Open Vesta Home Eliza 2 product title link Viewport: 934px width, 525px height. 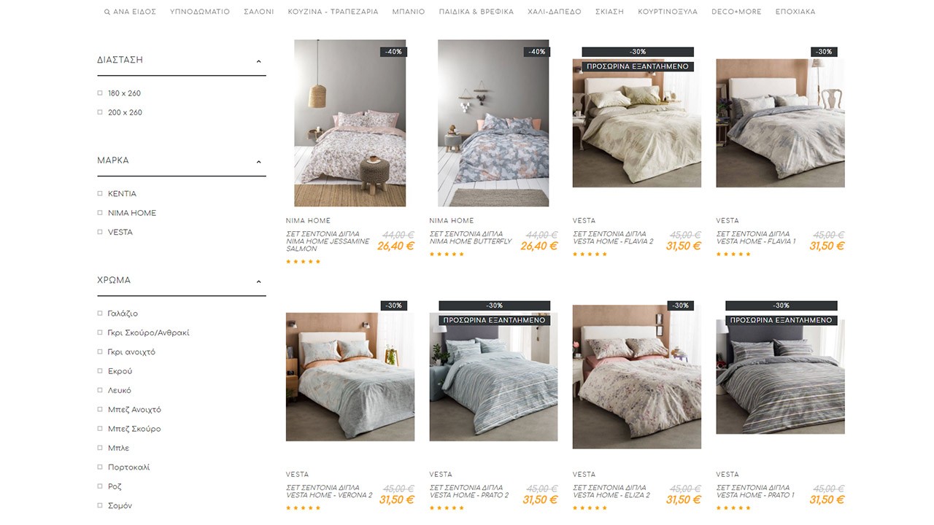(x=612, y=491)
